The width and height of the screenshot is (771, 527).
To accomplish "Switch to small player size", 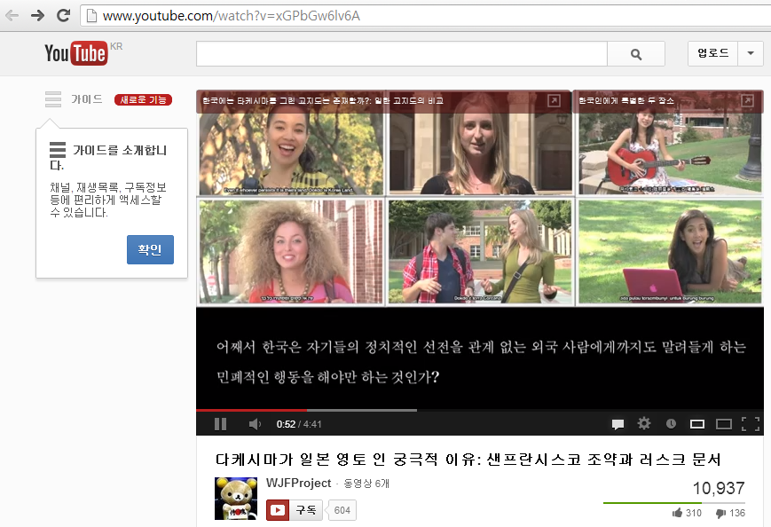I will (x=697, y=424).
